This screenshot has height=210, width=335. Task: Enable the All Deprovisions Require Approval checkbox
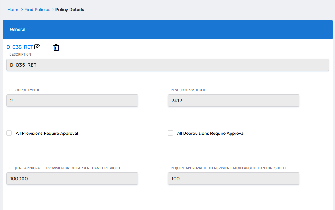[171, 133]
